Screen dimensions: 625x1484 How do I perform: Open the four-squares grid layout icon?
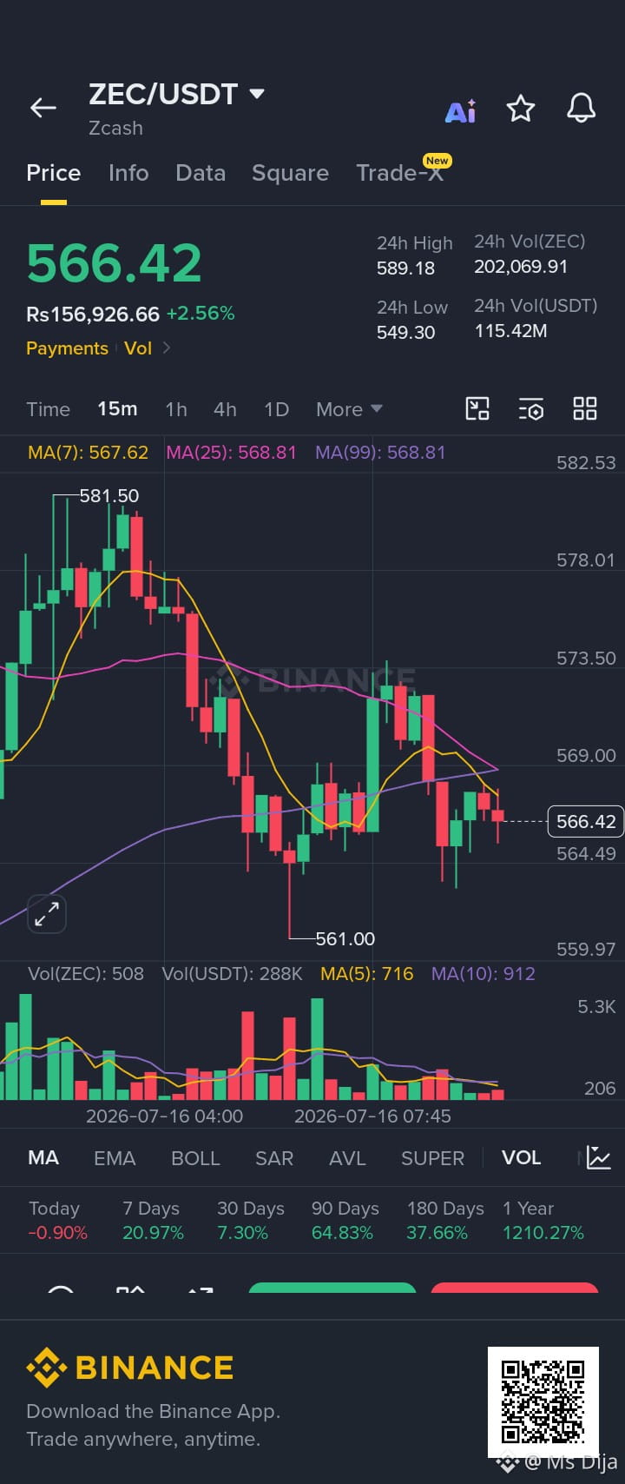pyautogui.click(x=585, y=408)
